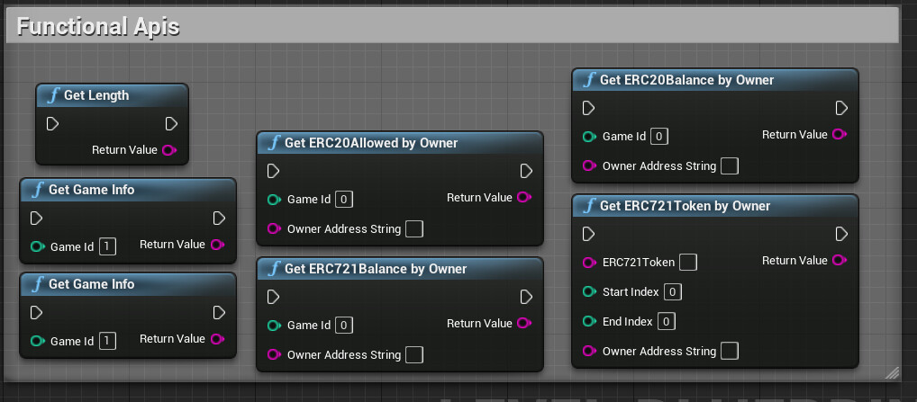The height and width of the screenshot is (402, 917).
Task: Click exec output pin of Get ERC721Balance by Owner
Action: [x=526, y=297]
